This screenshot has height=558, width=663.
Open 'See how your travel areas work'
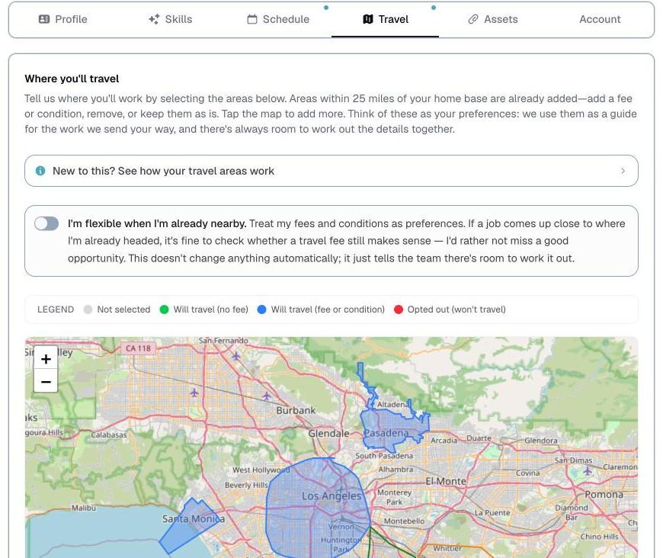pyautogui.click(x=331, y=171)
